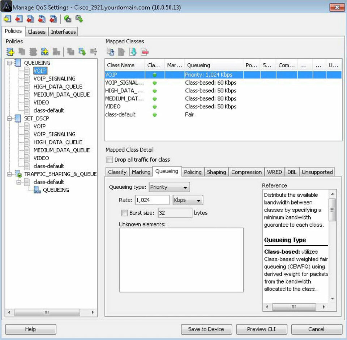
Task: Click the green export icon in Policies toolbar
Action: [x=83, y=51]
